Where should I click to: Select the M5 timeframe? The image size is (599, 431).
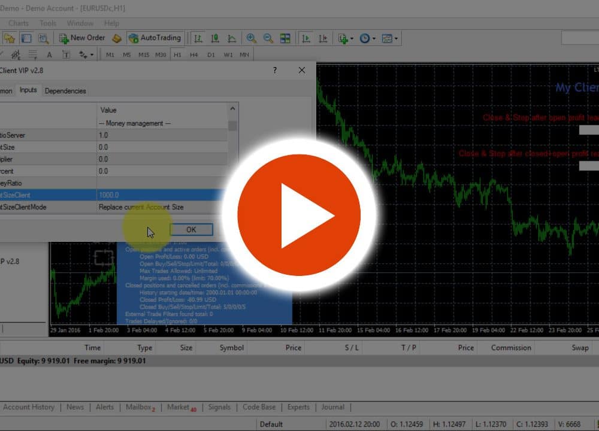[127, 54]
